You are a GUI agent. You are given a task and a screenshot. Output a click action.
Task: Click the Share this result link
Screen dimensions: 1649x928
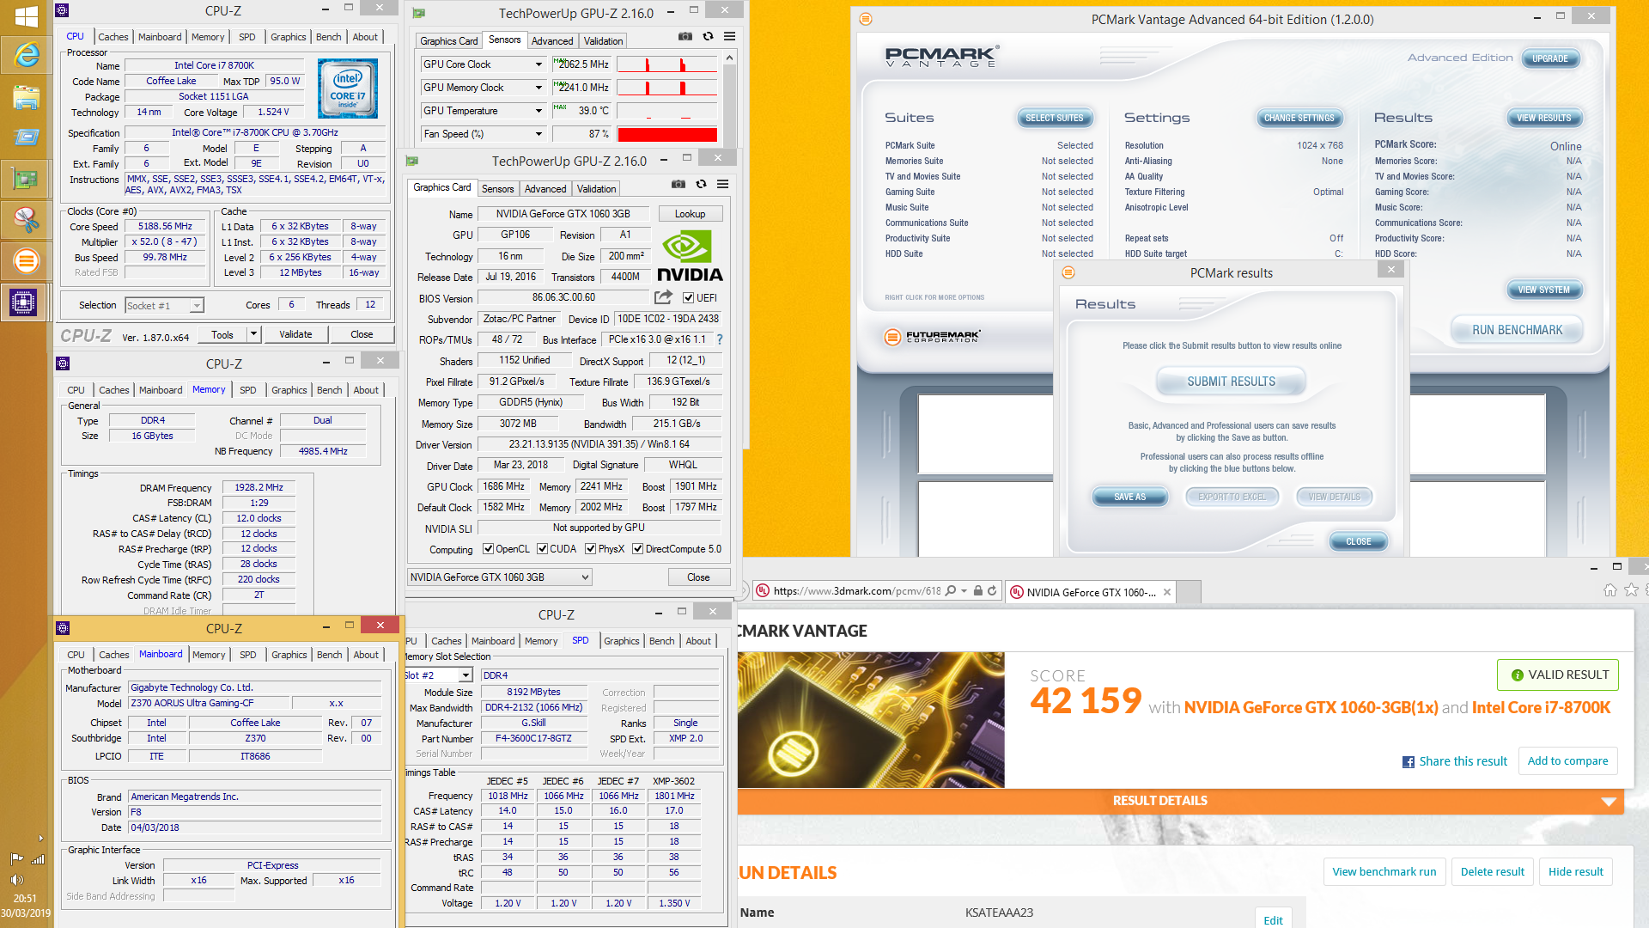[x=1455, y=761]
